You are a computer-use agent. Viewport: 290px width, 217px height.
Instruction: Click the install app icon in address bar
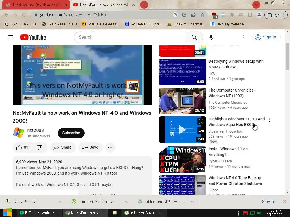(x=184, y=15)
